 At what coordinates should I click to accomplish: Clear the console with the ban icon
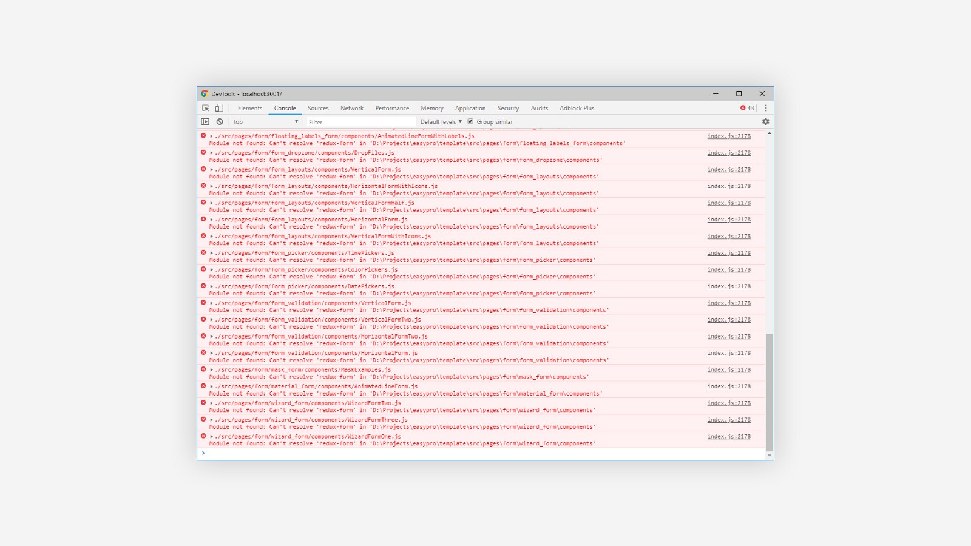(220, 122)
